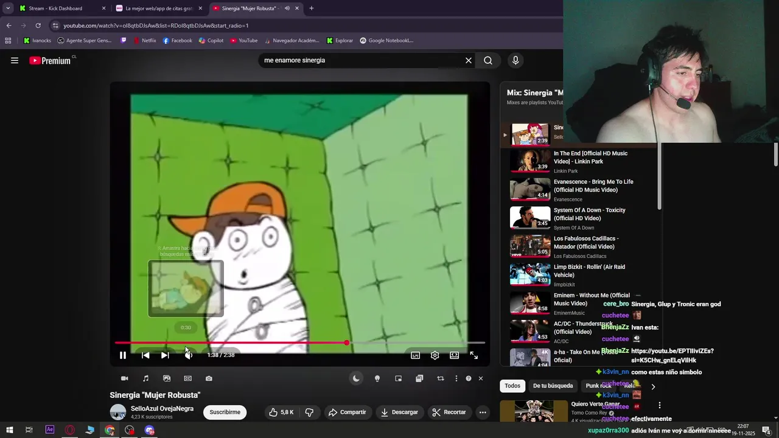Click the lightbulb icon below player
This screenshot has width=779, height=438.
pyautogui.click(x=377, y=378)
